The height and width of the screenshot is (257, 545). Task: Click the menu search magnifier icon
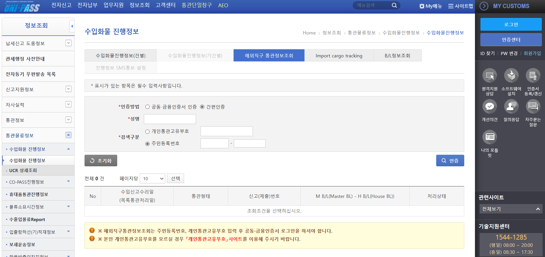(x=394, y=6)
